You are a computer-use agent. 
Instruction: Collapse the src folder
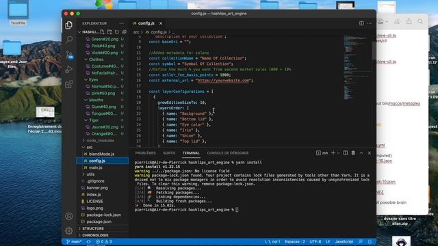[x=90, y=148]
